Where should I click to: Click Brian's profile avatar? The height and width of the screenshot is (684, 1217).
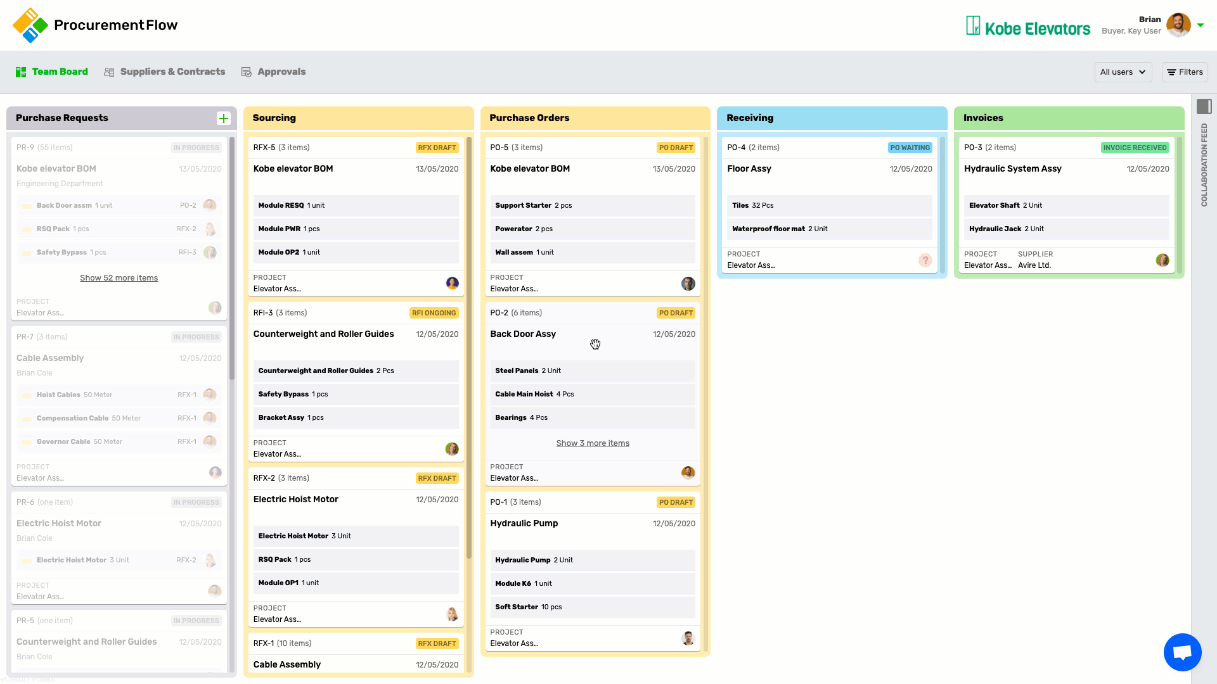pos(1178,25)
